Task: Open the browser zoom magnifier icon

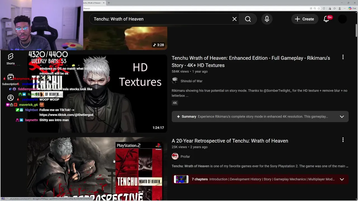Action: (315, 8)
